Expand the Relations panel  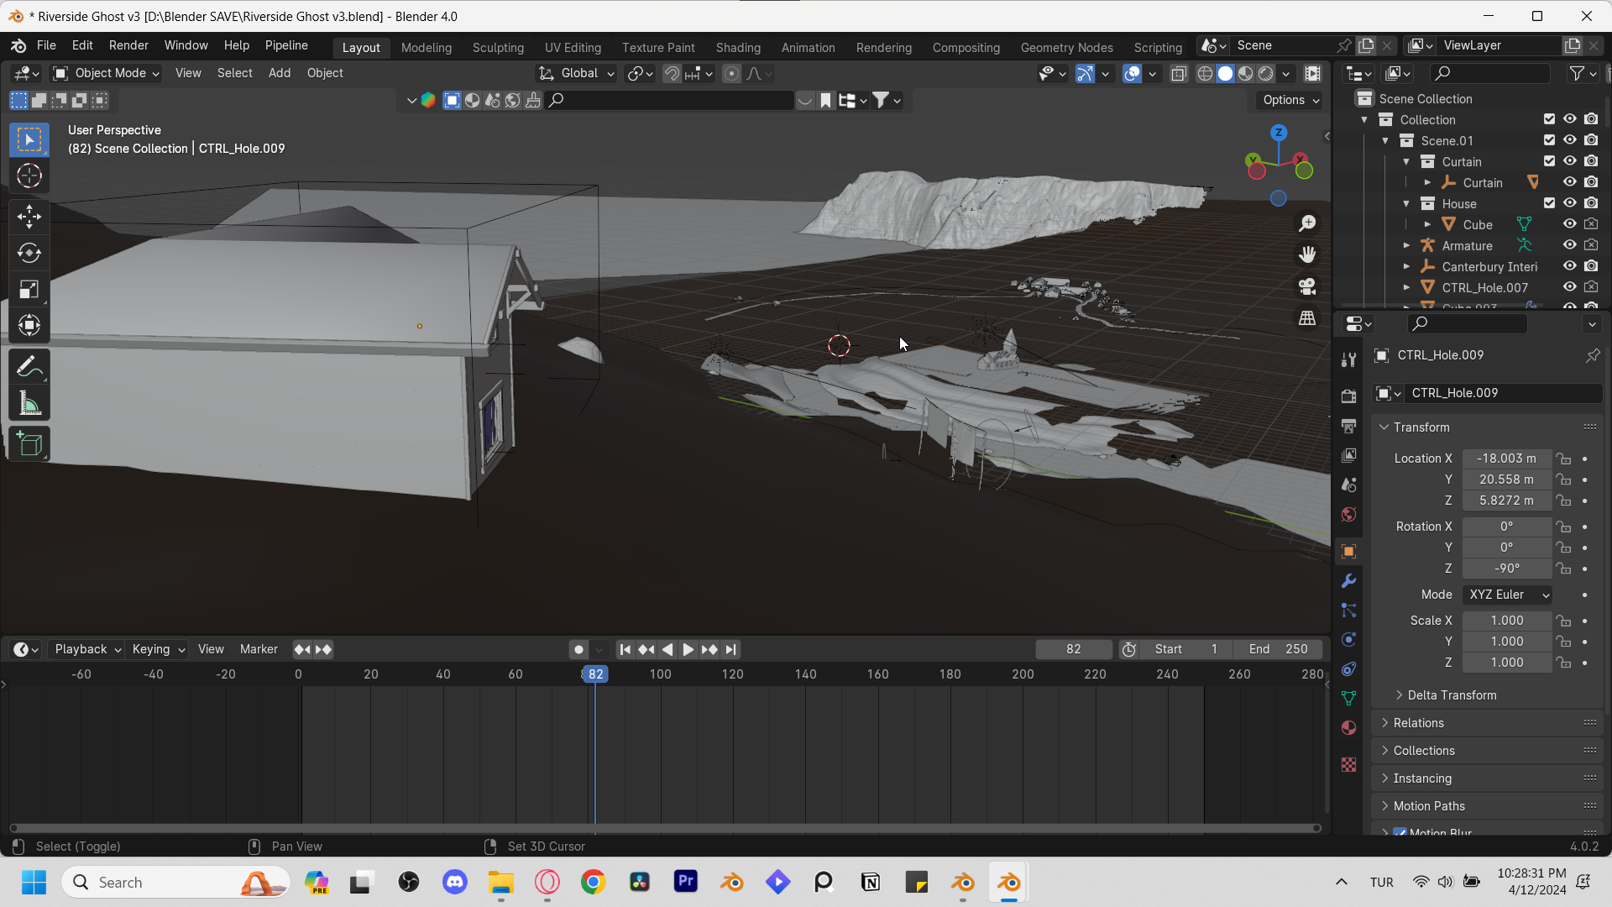(1418, 723)
